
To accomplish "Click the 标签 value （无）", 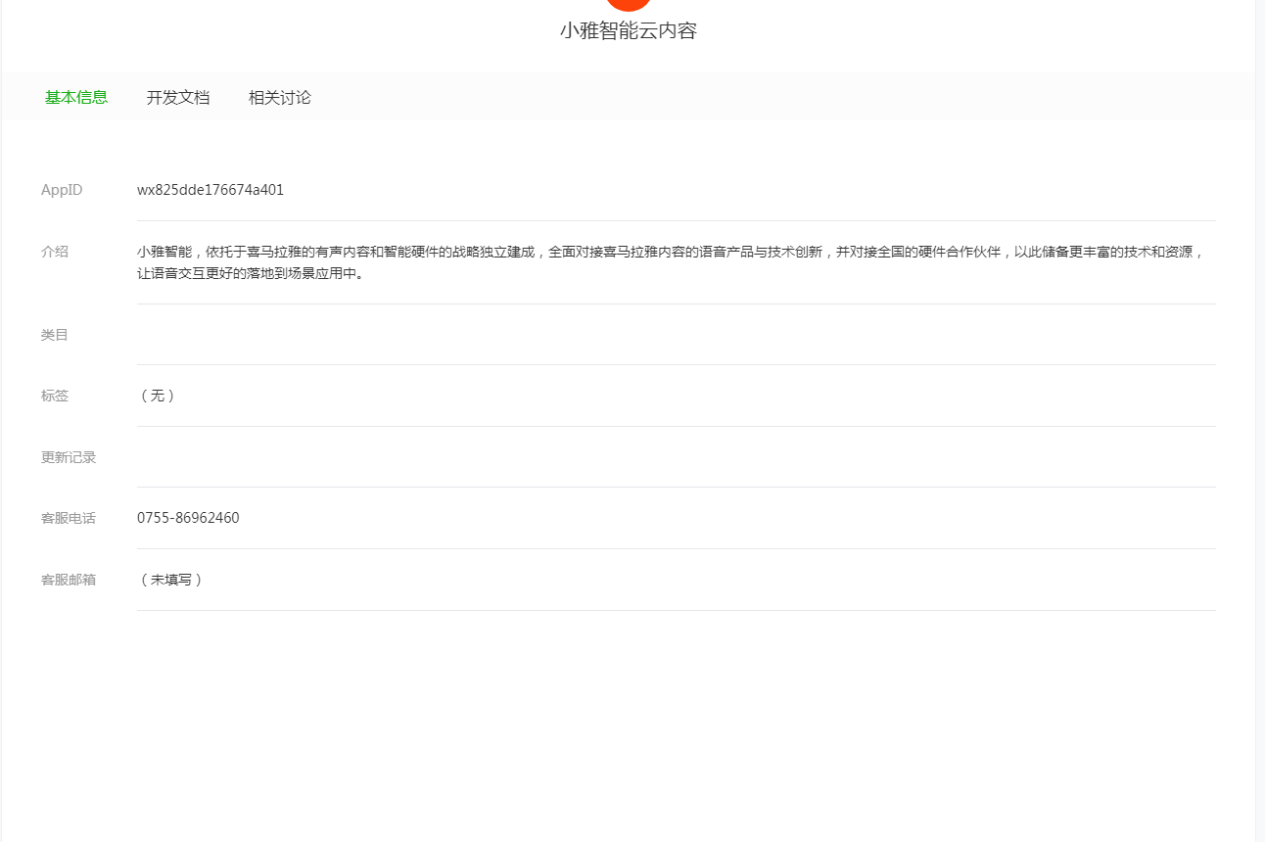I will pos(158,396).
